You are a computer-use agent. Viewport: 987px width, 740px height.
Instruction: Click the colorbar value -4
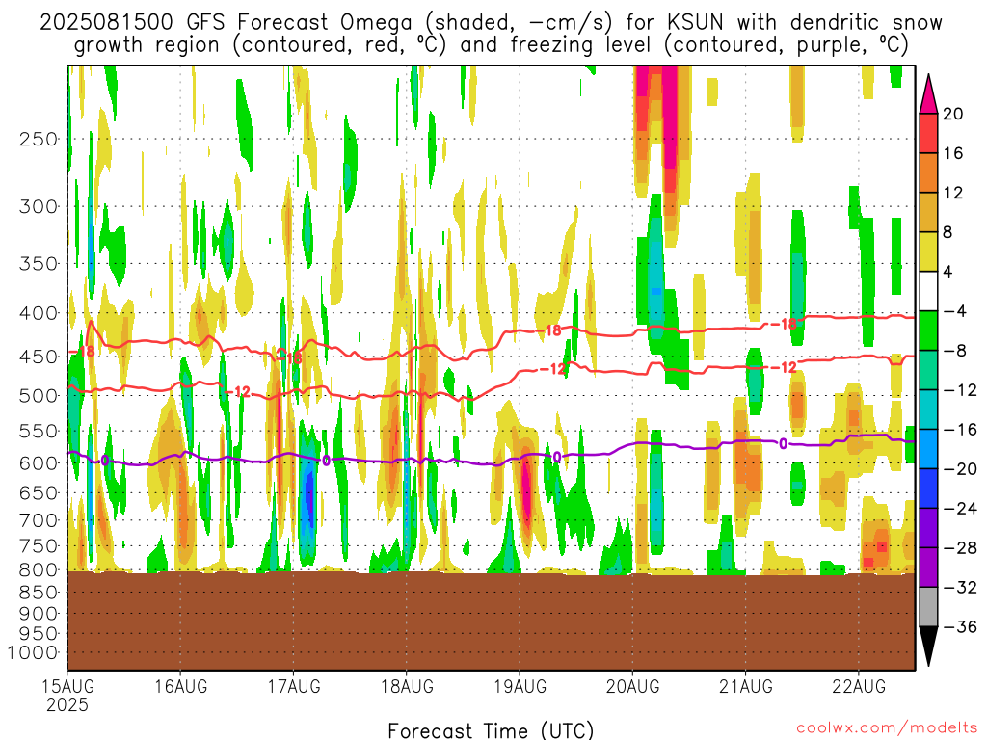click(954, 311)
